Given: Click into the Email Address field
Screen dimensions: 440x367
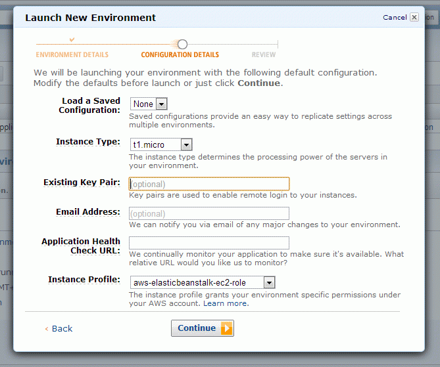Looking at the screenshot, I should point(209,213).
